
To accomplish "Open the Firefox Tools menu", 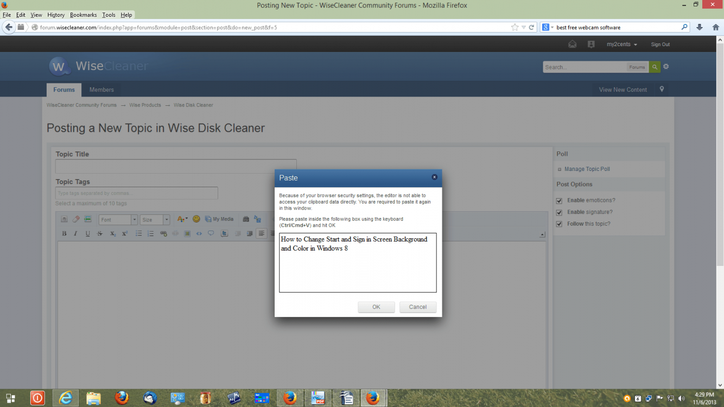I will (x=109, y=15).
